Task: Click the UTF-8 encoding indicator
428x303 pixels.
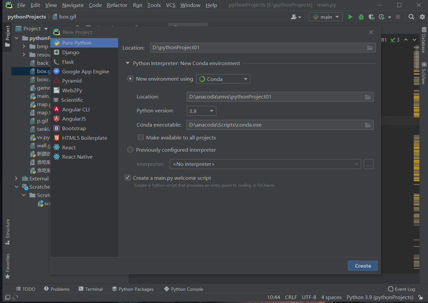Action: pyautogui.click(x=309, y=297)
